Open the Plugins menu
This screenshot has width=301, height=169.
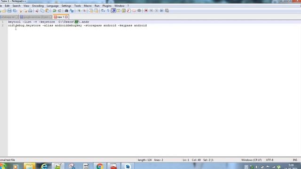coord(107,6)
